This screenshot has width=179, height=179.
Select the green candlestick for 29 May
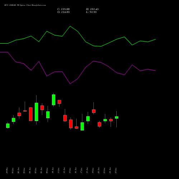pyautogui.click(x=8, y=126)
